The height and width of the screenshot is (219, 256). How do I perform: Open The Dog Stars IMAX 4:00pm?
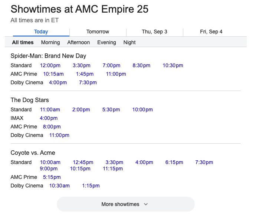pyautogui.click(x=49, y=118)
